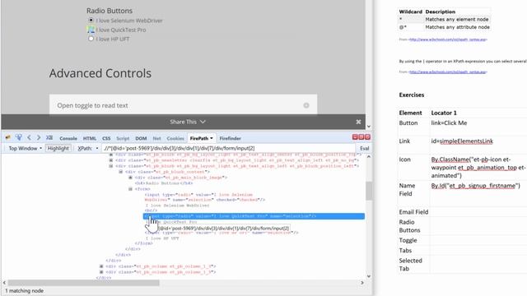Open the Open toggle to read text panel

tap(183, 105)
